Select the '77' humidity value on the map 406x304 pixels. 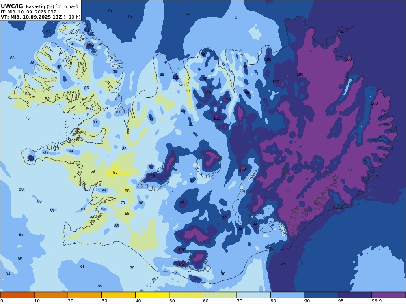click(x=67, y=127)
